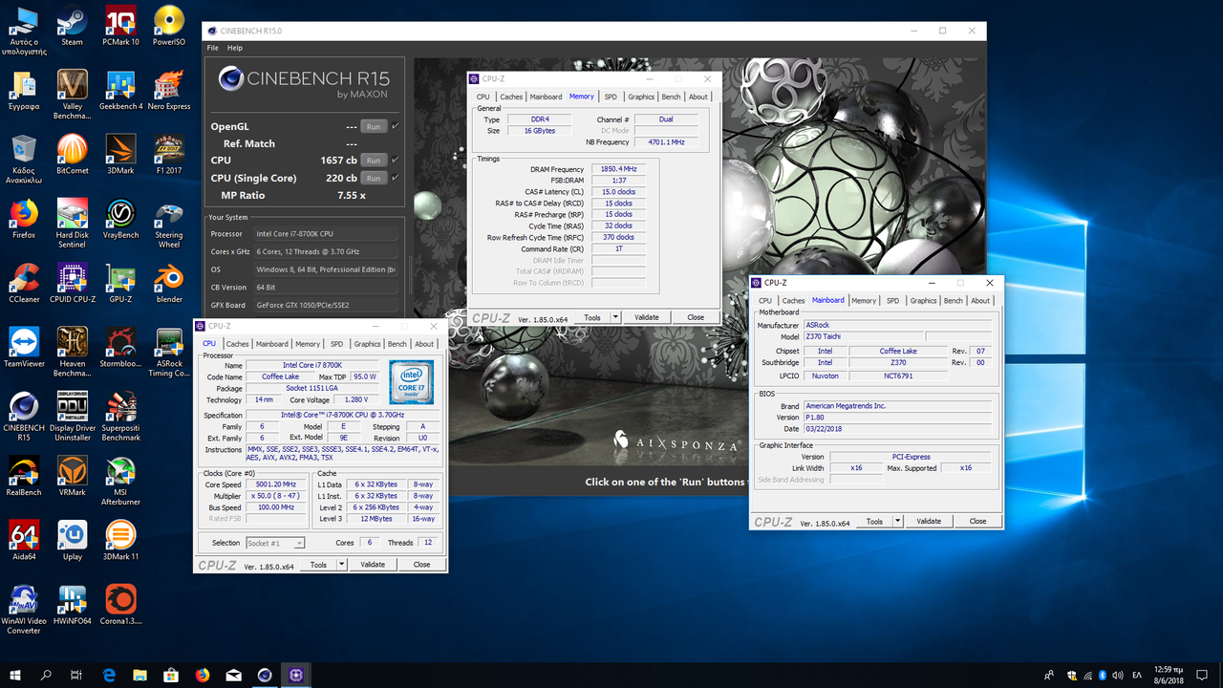This screenshot has width=1223, height=688.
Task: Open the 3DMark desktop shortcut
Action: coord(120,154)
